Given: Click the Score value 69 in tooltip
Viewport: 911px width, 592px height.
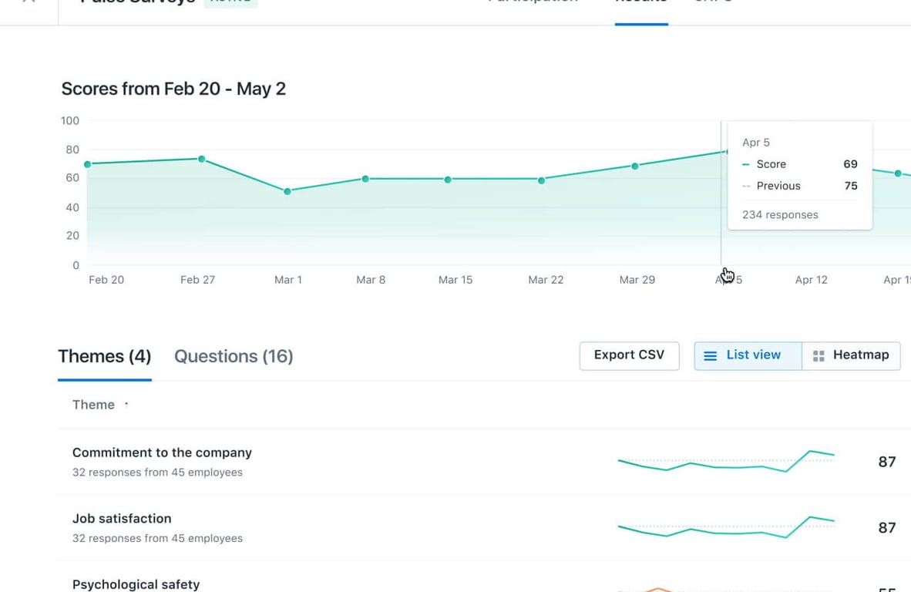Looking at the screenshot, I should tap(850, 164).
